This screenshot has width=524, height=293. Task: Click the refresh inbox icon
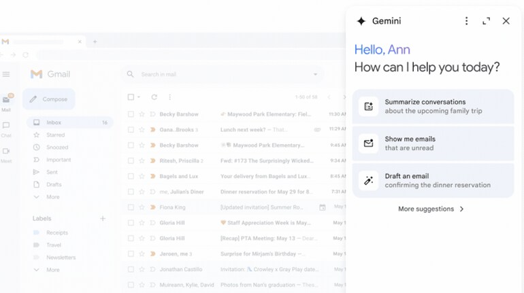(154, 97)
